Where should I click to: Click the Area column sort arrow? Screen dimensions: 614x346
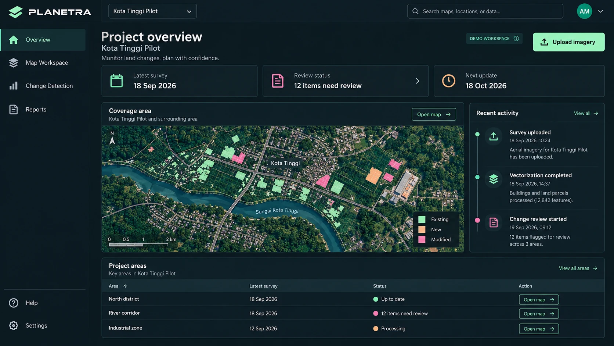125,286
